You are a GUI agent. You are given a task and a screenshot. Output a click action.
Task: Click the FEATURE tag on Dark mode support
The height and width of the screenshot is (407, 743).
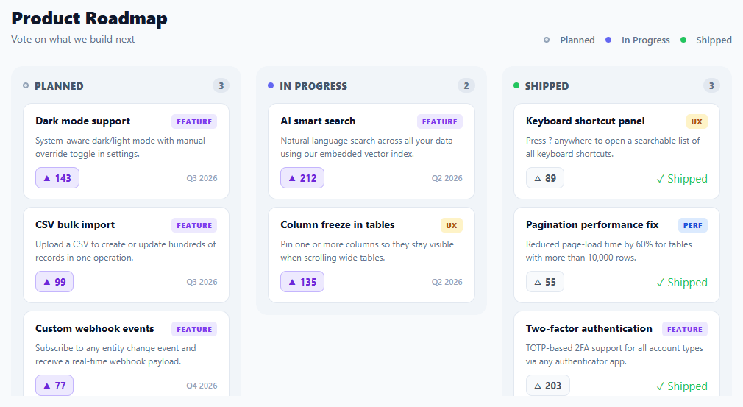point(194,121)
